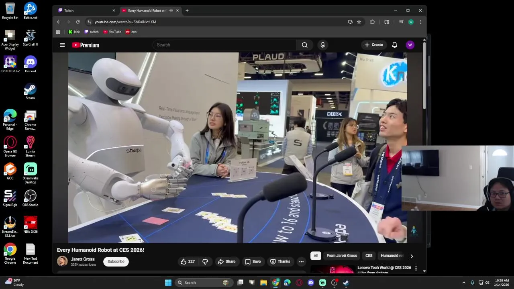Click the YouTube search magnifier button
Screen dimensions: 514x289
[x=305, y=45]
